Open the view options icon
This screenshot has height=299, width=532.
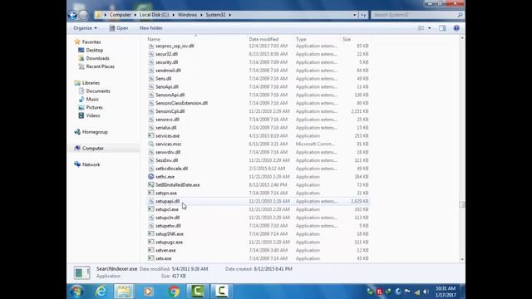pos(421,28)
